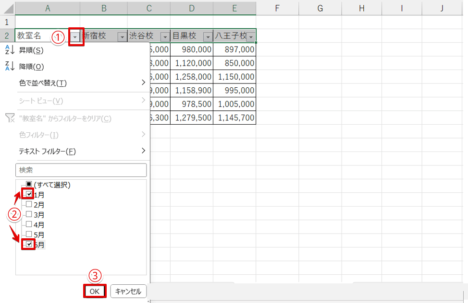Click the 目黒校 header cell text
Screen dimensions: 468x303
(184, 36)
